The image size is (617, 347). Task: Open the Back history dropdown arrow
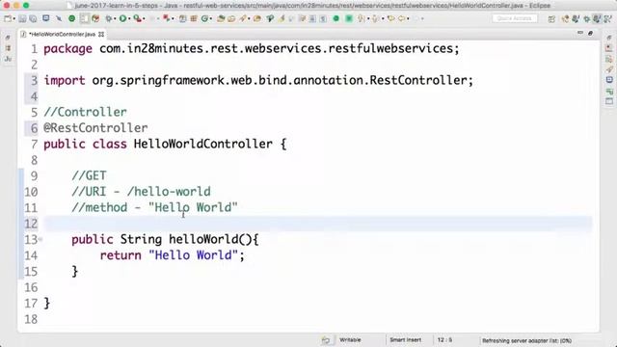click(x=408, y=19)
